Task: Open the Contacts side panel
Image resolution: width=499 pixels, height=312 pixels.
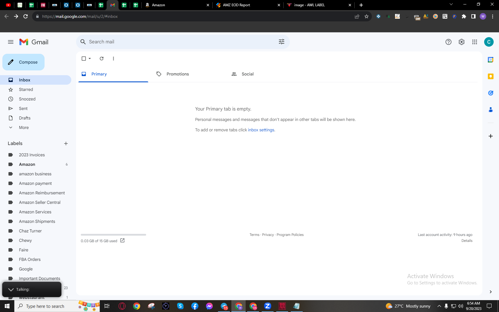Action: pyautogui.click(x=491, y=110)
